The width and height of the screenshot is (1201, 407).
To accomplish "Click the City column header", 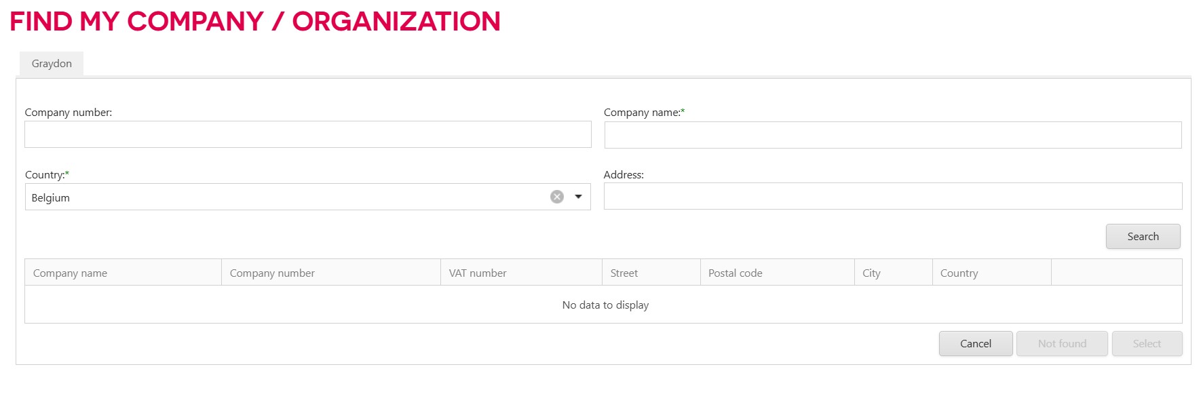I will [892, 273].
